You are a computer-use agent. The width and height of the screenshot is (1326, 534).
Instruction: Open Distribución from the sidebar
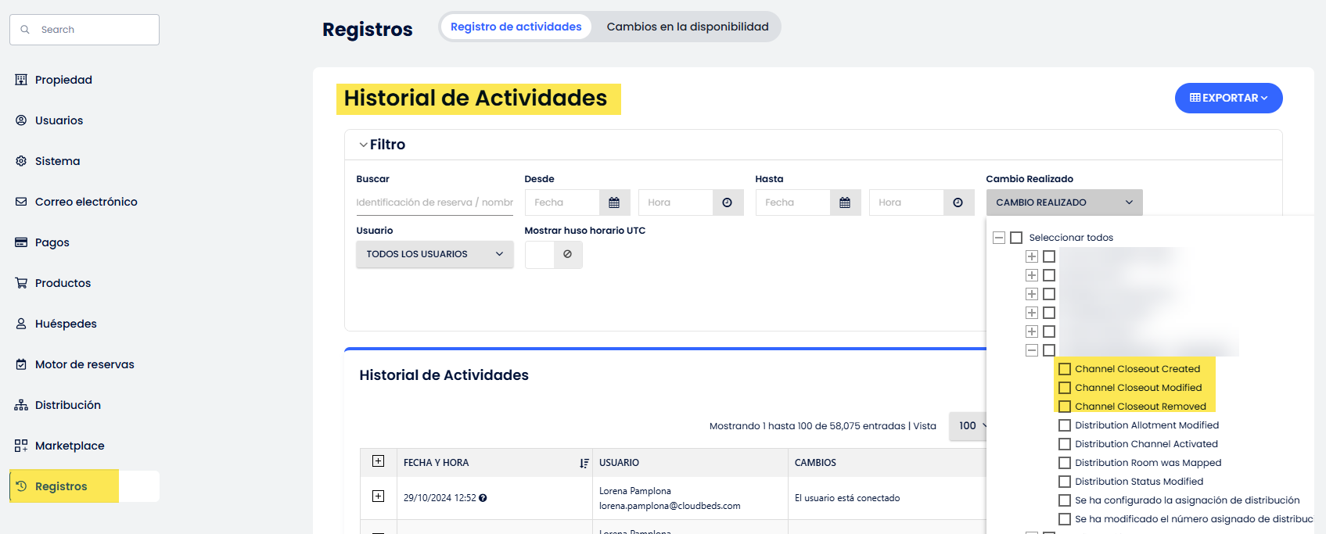[x=67, y=405]
